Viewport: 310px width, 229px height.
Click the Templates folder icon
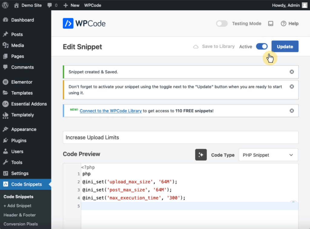click(5, 93)
